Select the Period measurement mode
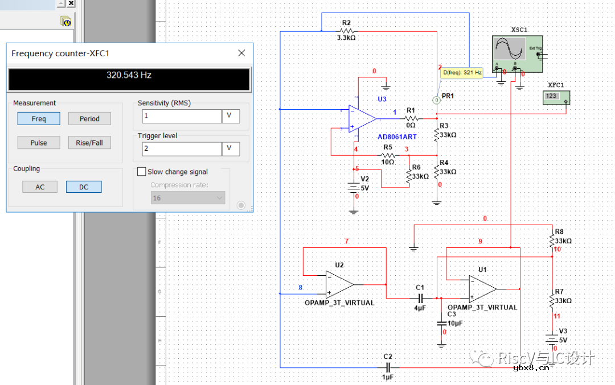 coord(89,119)
